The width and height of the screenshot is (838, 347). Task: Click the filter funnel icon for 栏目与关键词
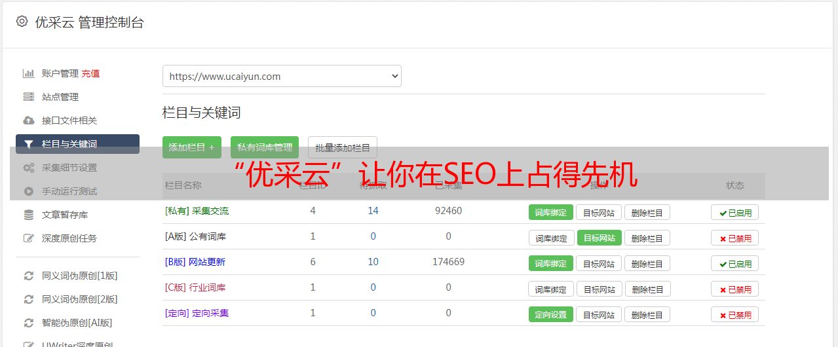(x=28, y=144)
